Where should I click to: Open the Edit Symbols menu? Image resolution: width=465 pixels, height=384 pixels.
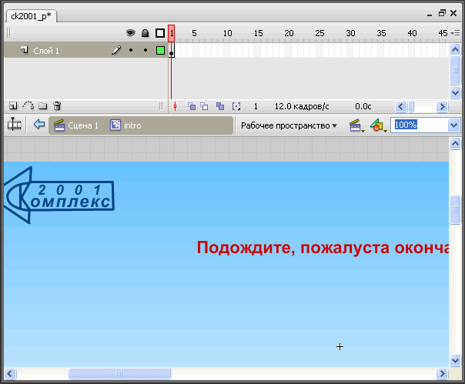(x=379, y=125)
